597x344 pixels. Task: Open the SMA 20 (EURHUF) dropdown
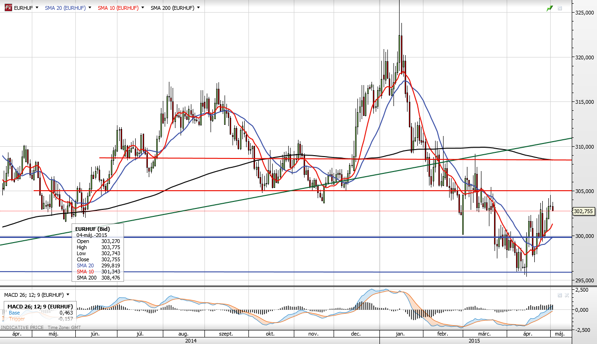point(89,7)
